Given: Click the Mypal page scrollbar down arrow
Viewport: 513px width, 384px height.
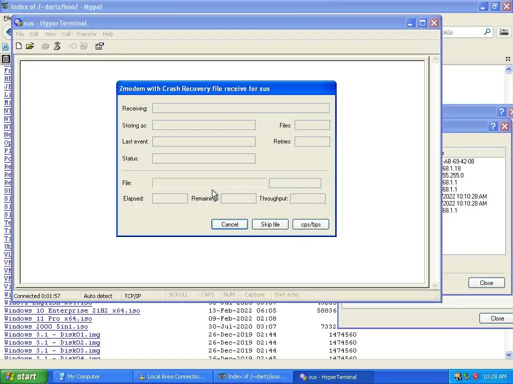Looking at the screenshot, I should tap(508, 354).
